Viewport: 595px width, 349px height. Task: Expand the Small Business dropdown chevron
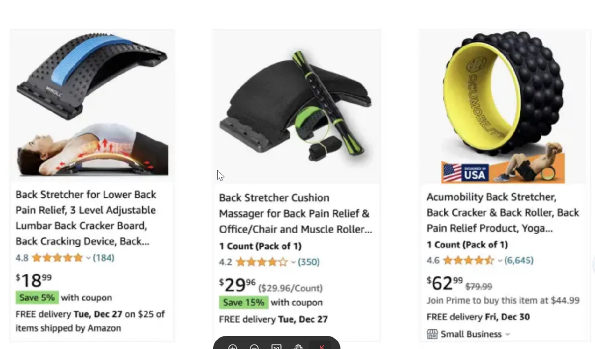507,334
